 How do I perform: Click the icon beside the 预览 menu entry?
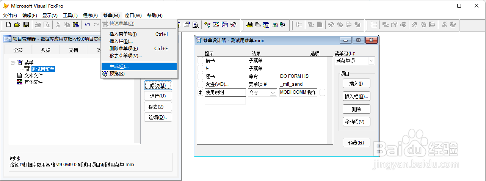coord(105,74)
